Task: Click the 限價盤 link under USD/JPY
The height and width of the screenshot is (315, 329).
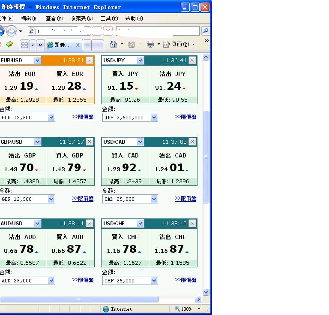Action: (x=185, y=117)
